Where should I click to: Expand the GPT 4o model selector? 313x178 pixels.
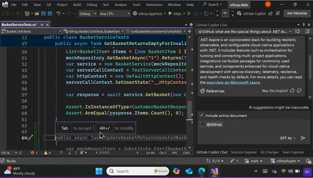point(288,138)
